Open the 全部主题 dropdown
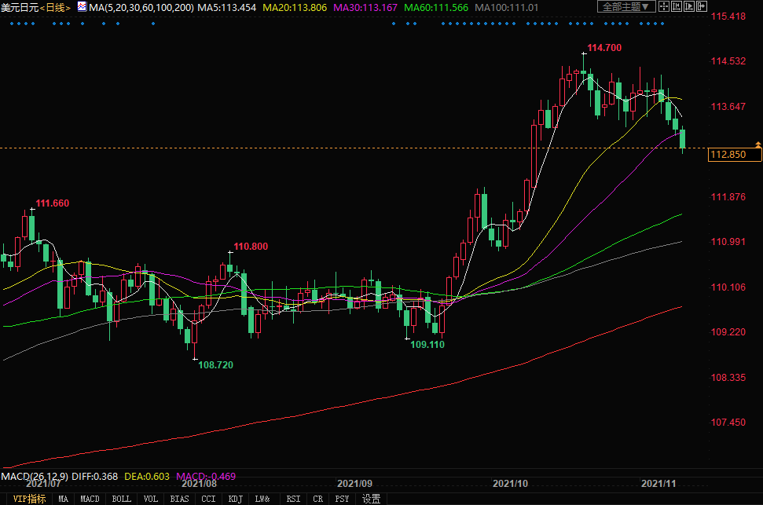Screen dimensions: 763x505 625,7
